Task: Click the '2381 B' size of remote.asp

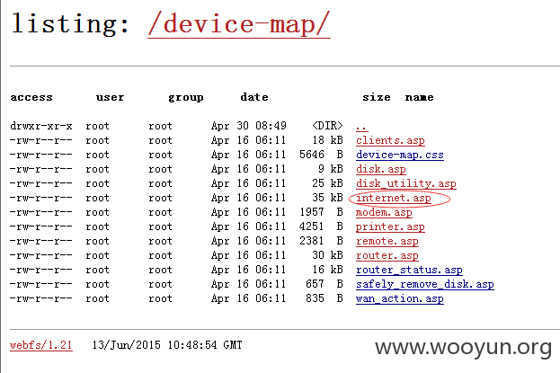Action: tap(321, 241)
